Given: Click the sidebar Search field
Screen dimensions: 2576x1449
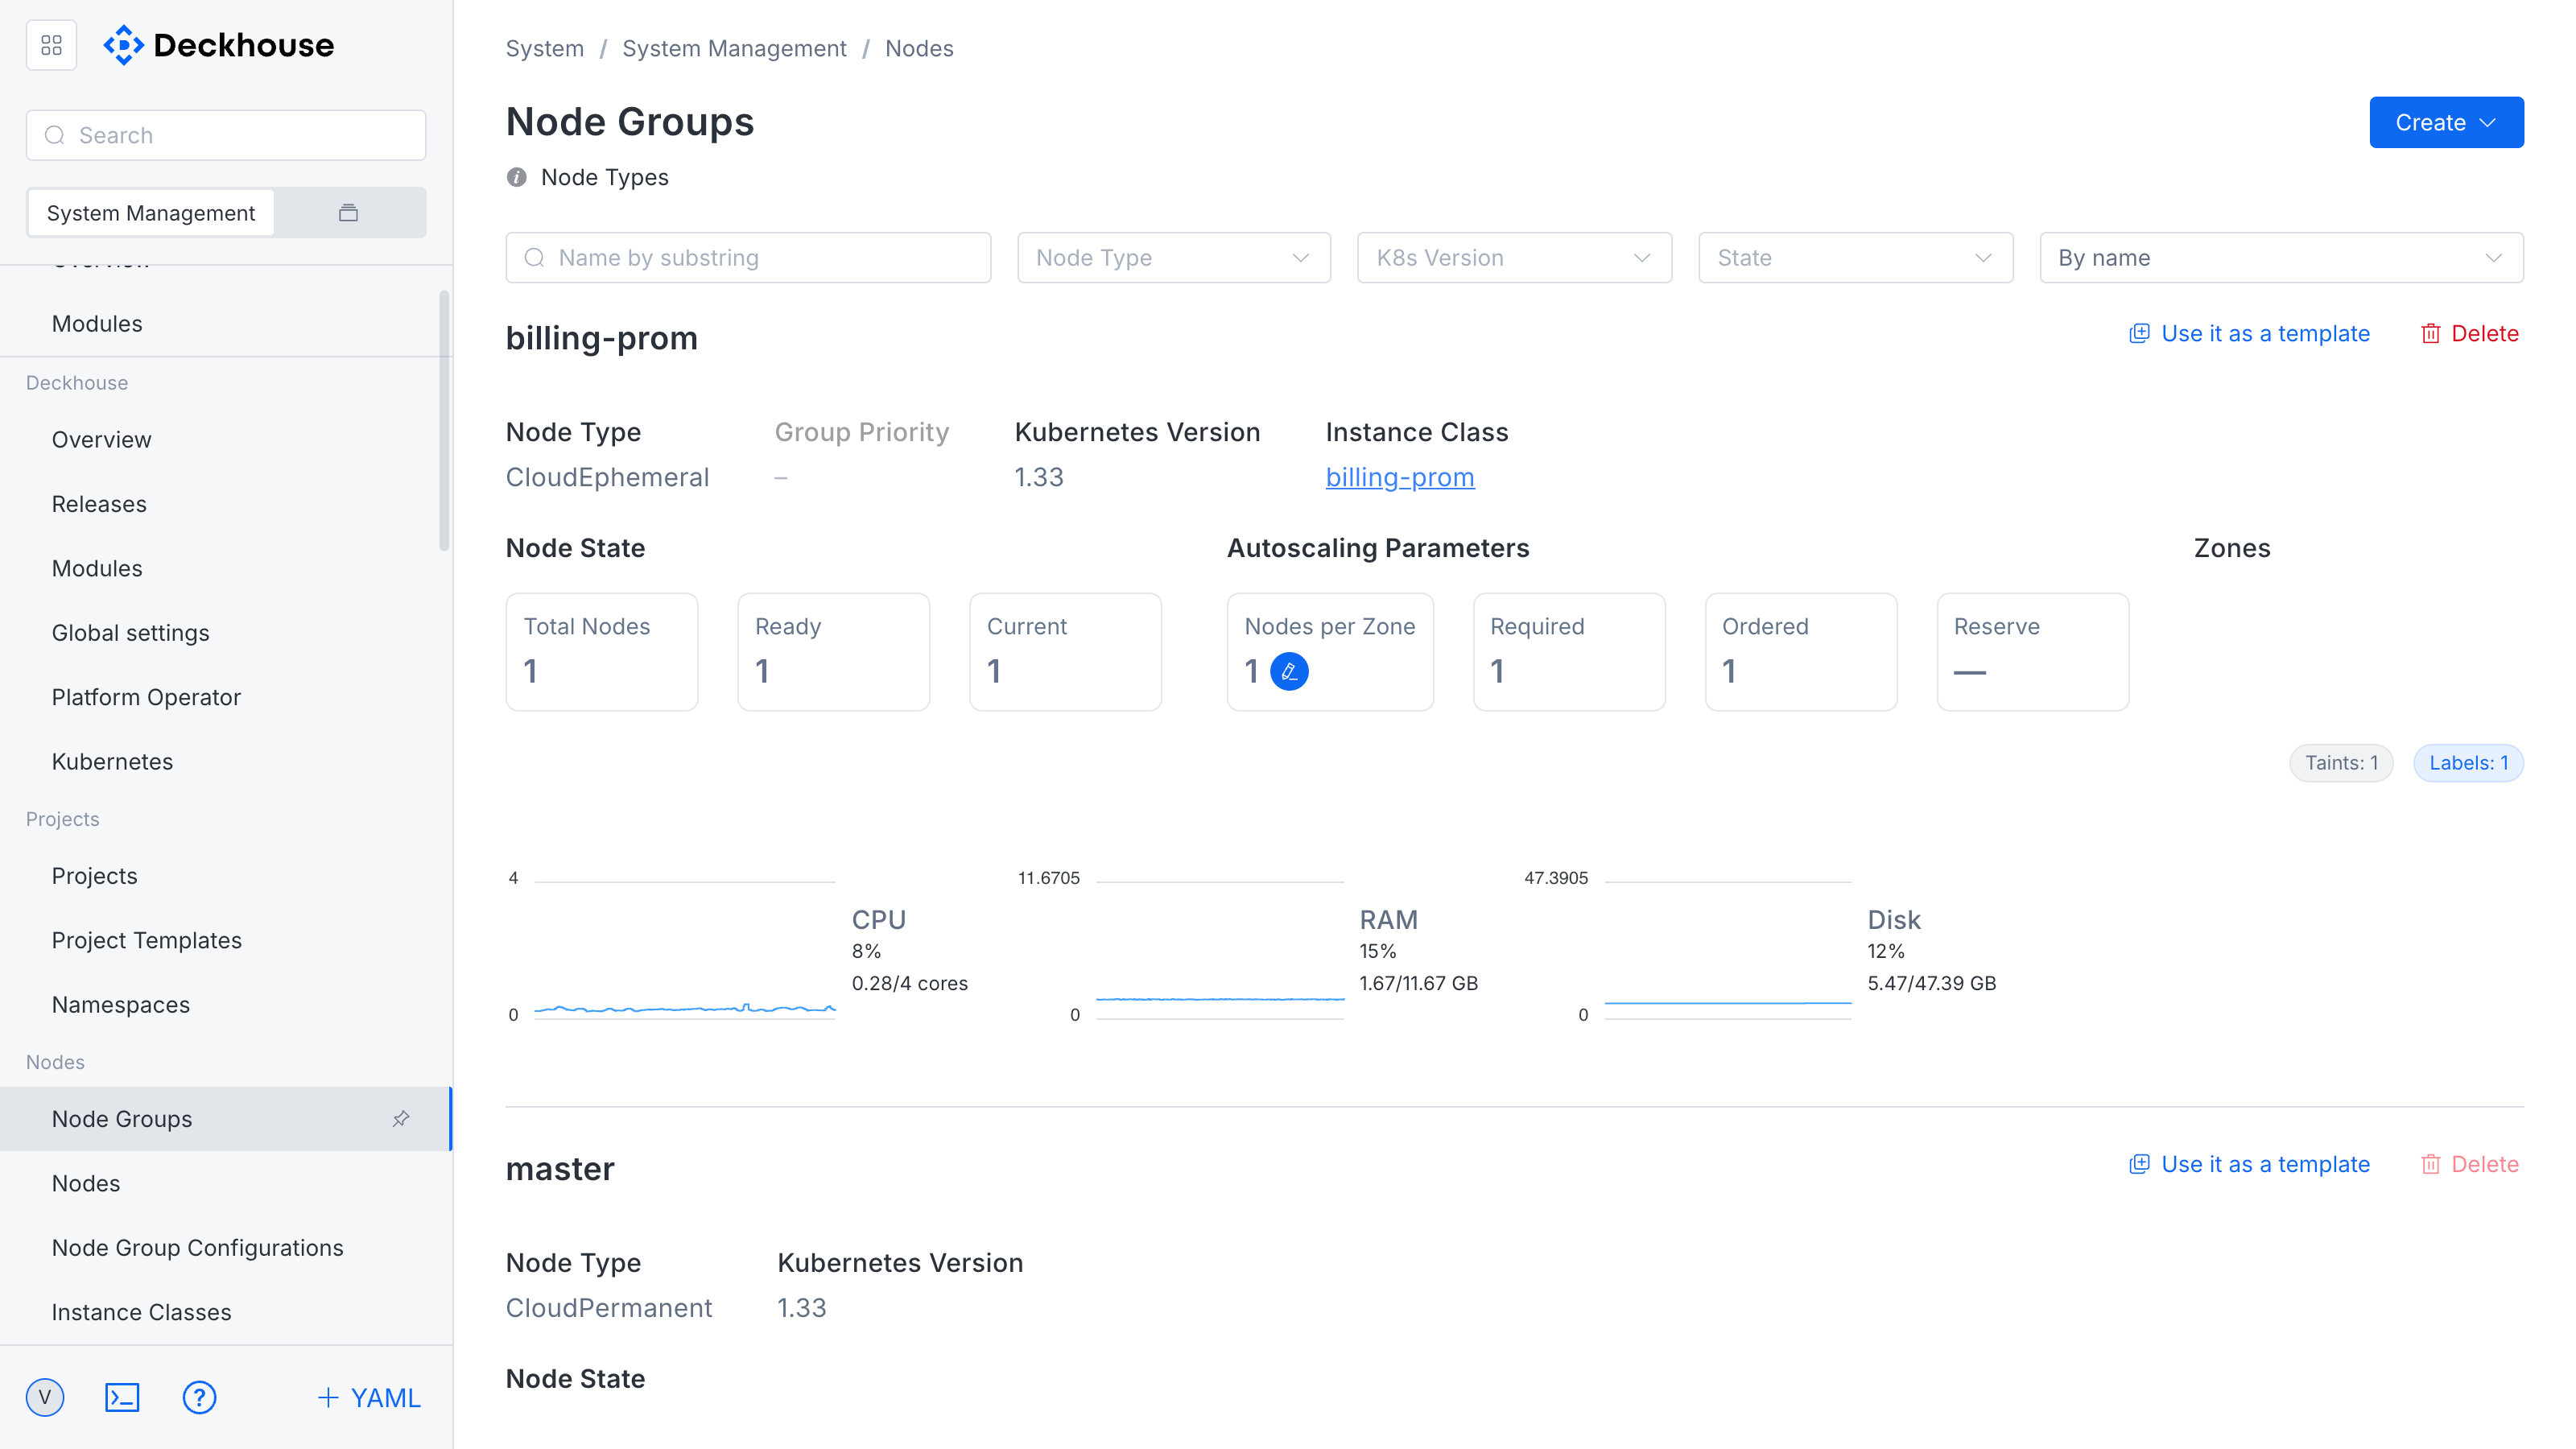Looking at the screenshot, I should coord(226,135).
